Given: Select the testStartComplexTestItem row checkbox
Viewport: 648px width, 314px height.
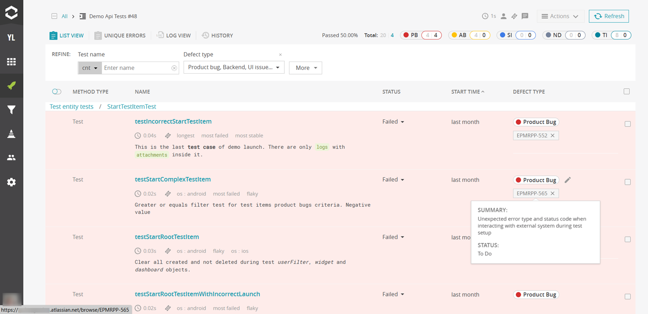Looking at the screenshot, I should tap(627, 182).
